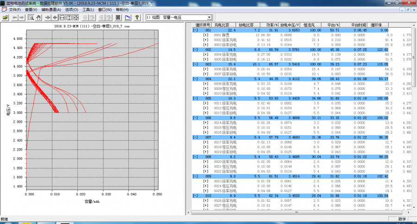
Task: Collapse cycle 002 row
Action: click(x=196, y=50)
